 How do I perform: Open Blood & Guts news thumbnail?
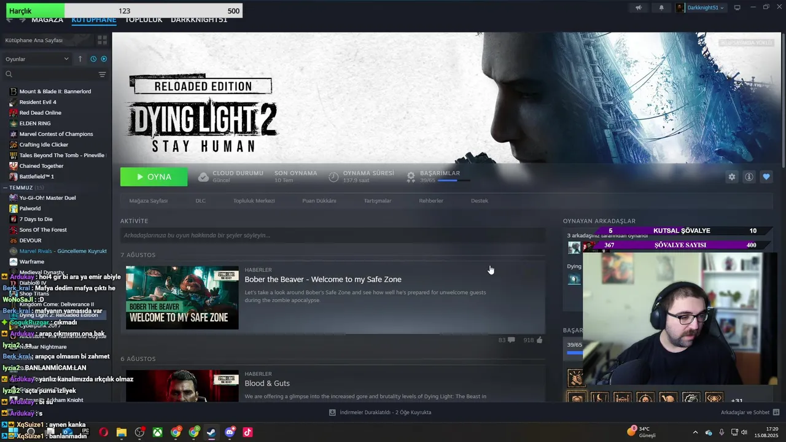(x=182, y=386)
